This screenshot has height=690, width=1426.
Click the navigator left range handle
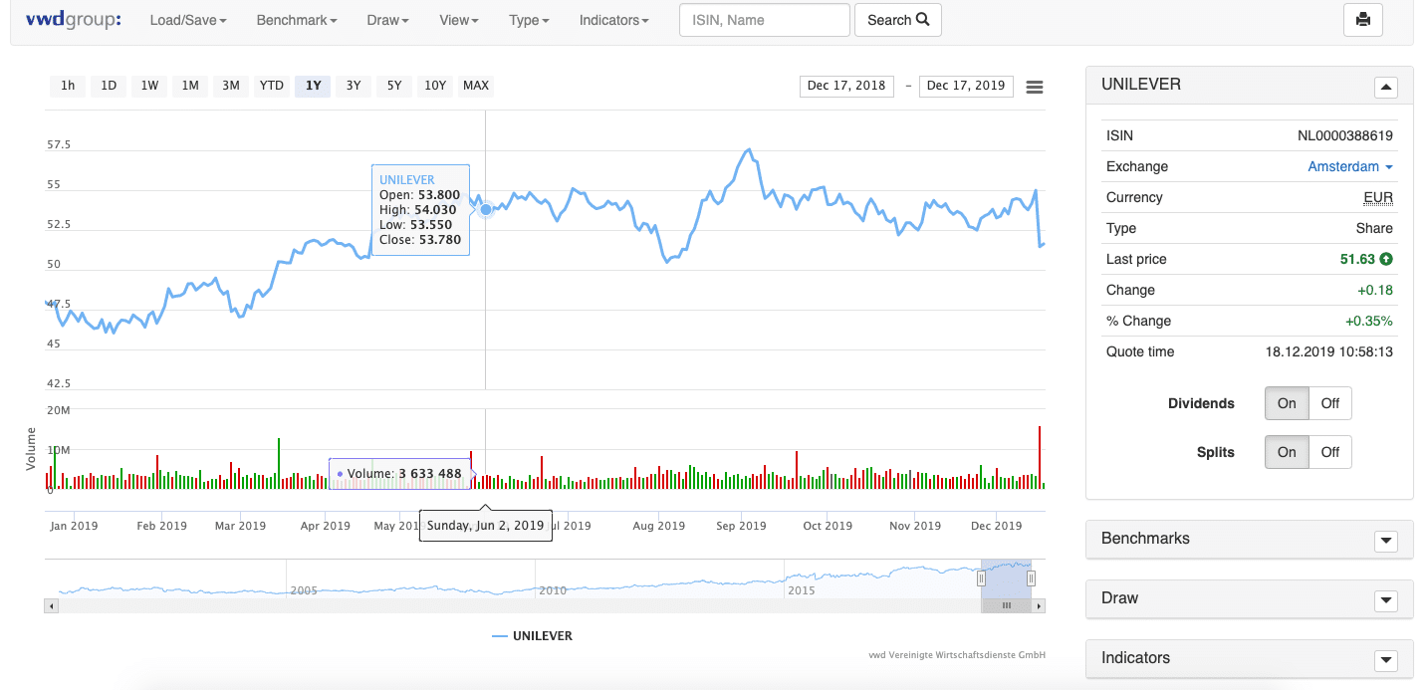tap(981, 578)
